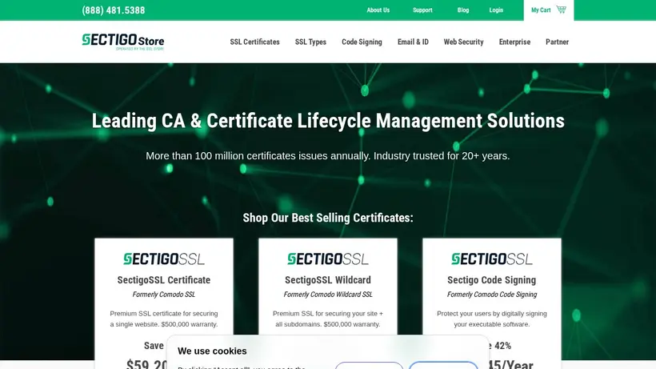Click 'Shop Our Best Selling Certificates:' heading
This screenshot has width=656, height=369.
coord(328,218)
